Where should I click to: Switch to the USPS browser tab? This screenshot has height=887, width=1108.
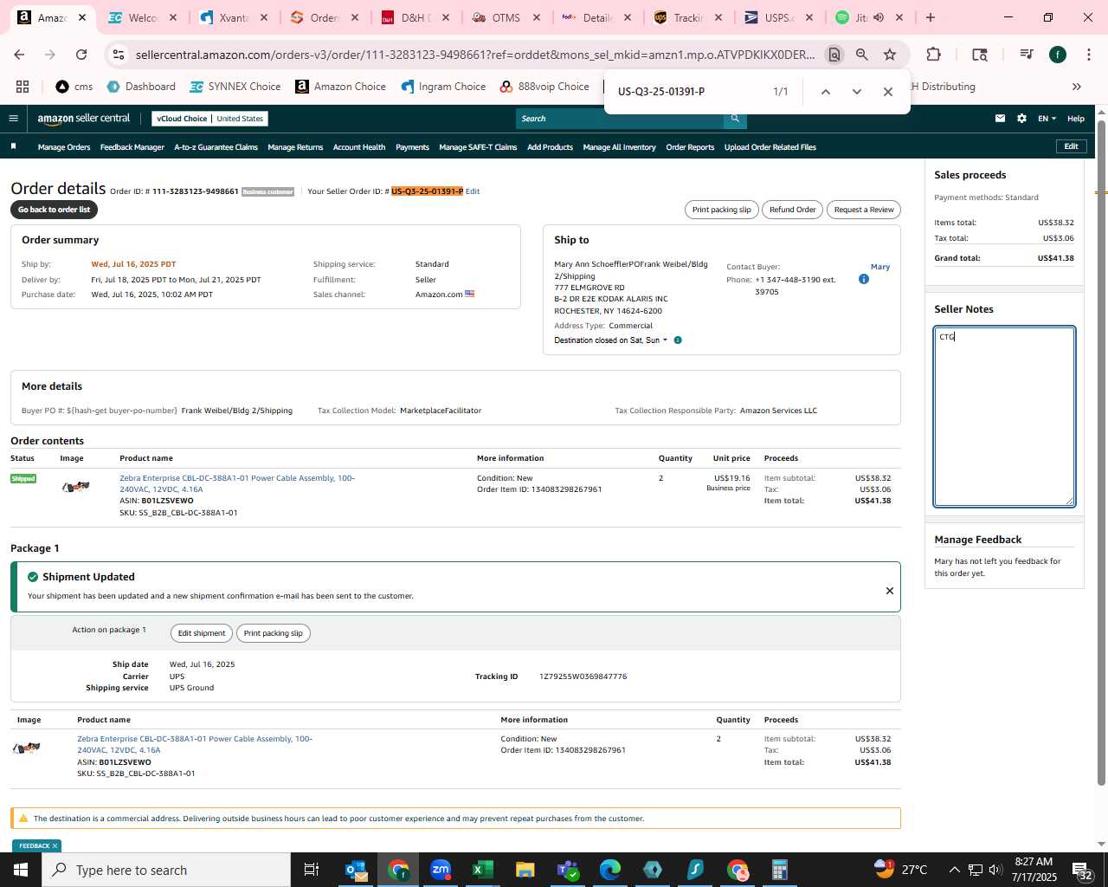pyautogui.click(x=777, y=17)
